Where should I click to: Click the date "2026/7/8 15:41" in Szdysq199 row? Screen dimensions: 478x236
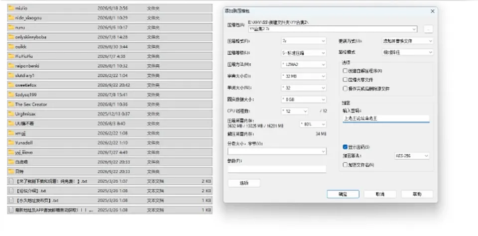pos(113,95)
